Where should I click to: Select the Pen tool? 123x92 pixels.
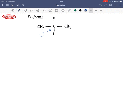tap(19, 10)
